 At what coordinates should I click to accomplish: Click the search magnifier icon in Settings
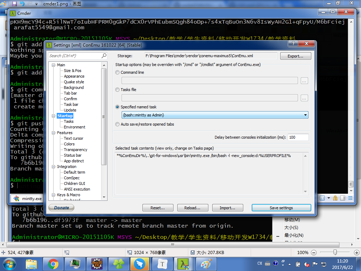pos(104,55)
